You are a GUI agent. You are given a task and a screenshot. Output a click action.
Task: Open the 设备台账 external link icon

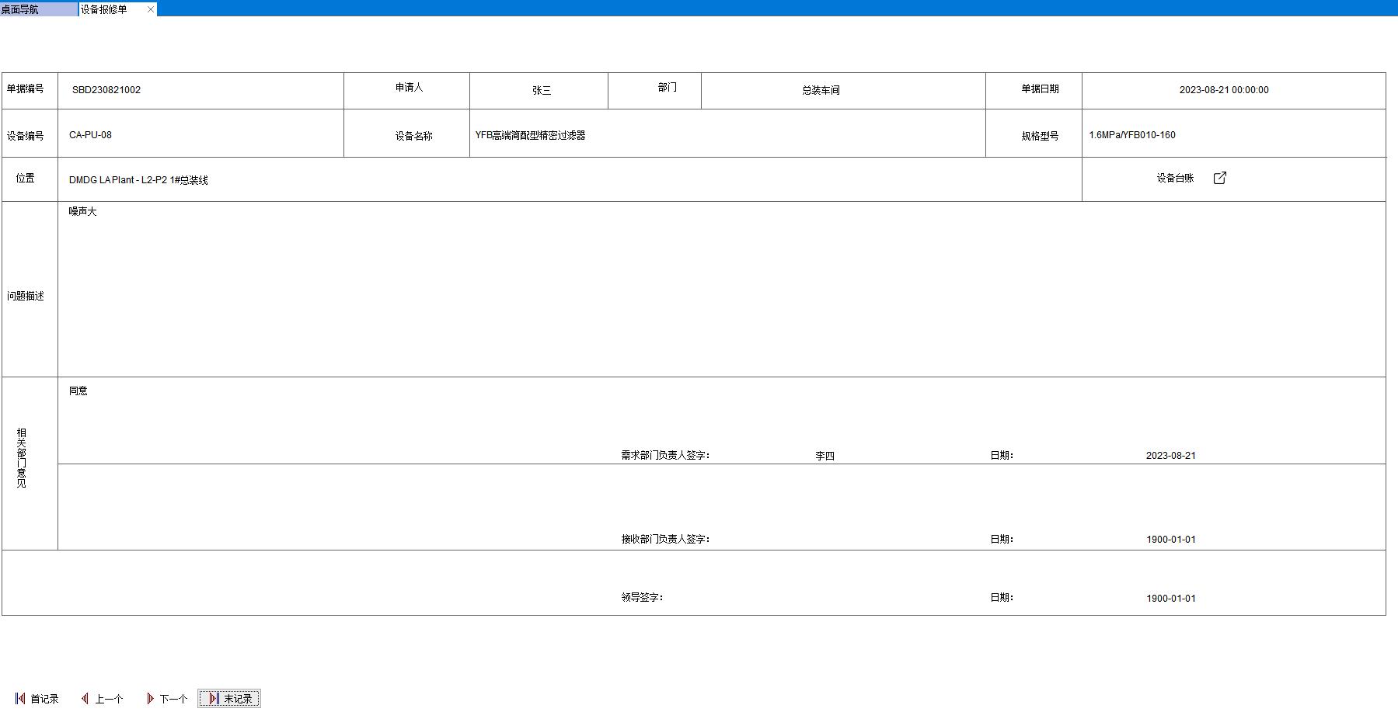1219,178
